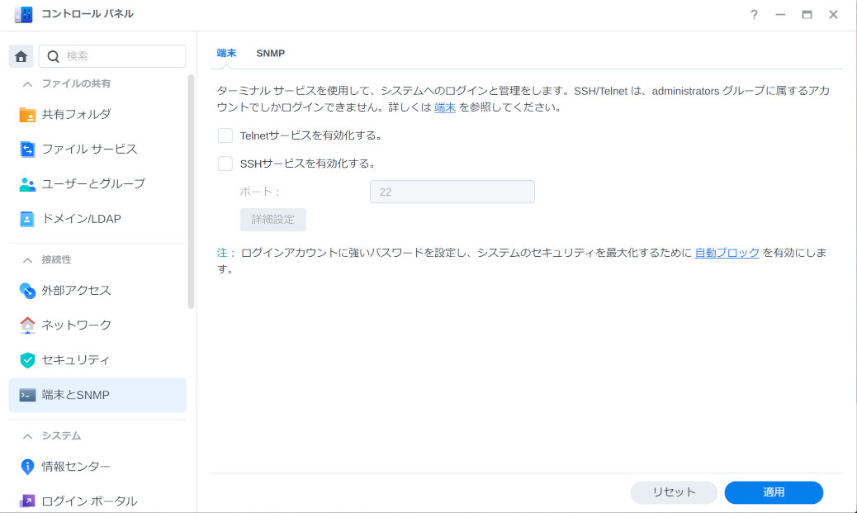The image size is (857, 513).
Task: Open ドメイン/LDAP icon
Action: tap(27, 219)
